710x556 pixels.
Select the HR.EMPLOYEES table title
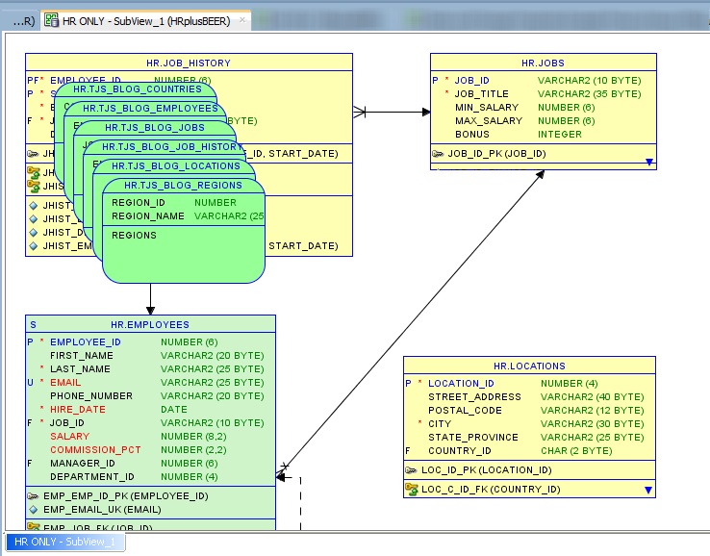(150, 324)
